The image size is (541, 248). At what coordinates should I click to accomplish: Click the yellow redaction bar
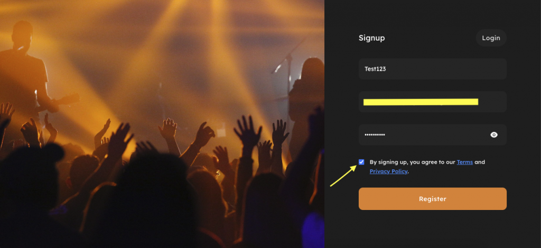[x=421, y=102]
